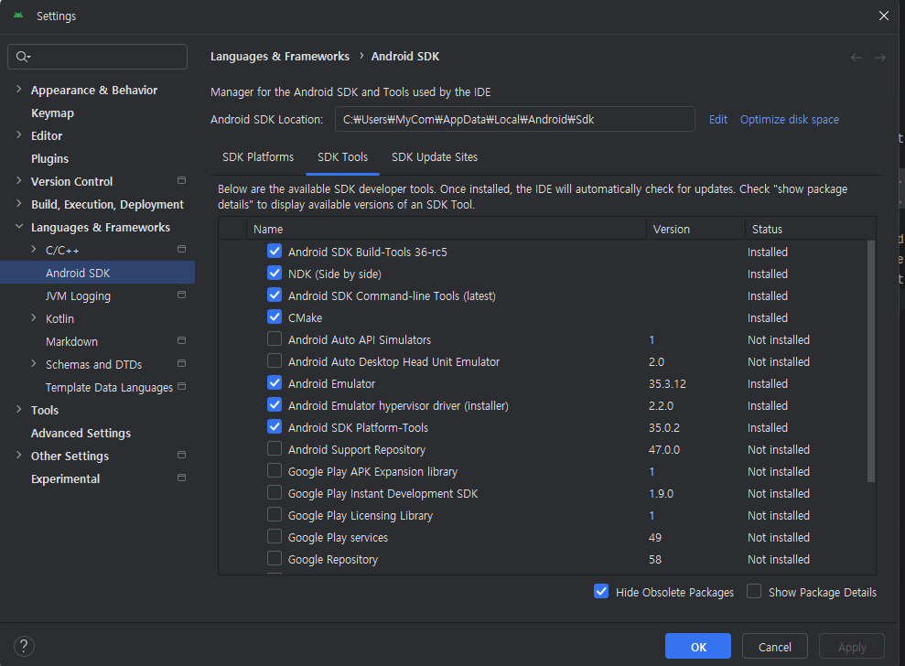The image size is (905, 666).
Task: Click the Version column header
Action: coord(695,229)
